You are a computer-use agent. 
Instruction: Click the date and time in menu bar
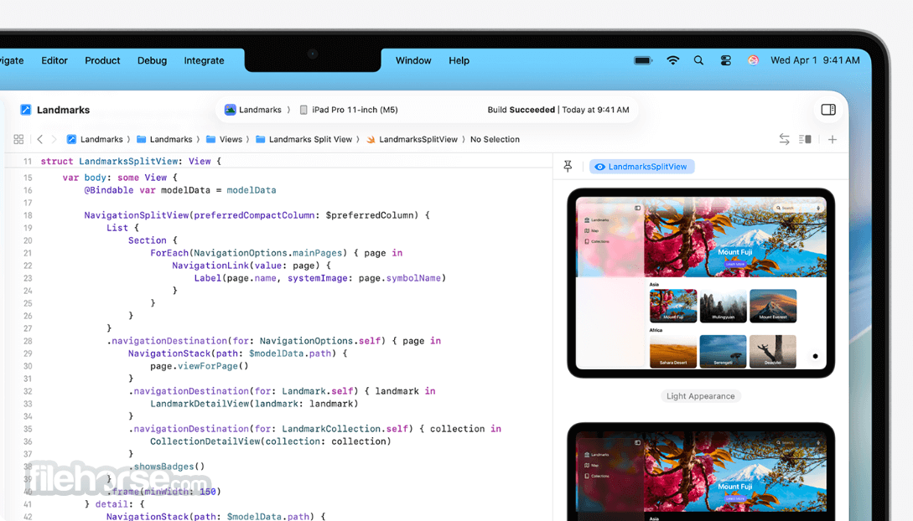pyautogui.click(x=815, y=60)
